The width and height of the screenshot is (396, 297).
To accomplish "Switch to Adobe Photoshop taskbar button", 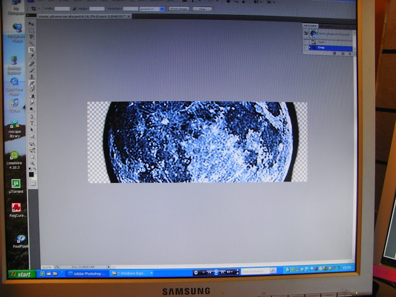I will pyautogui.click(x=87, y=273).
